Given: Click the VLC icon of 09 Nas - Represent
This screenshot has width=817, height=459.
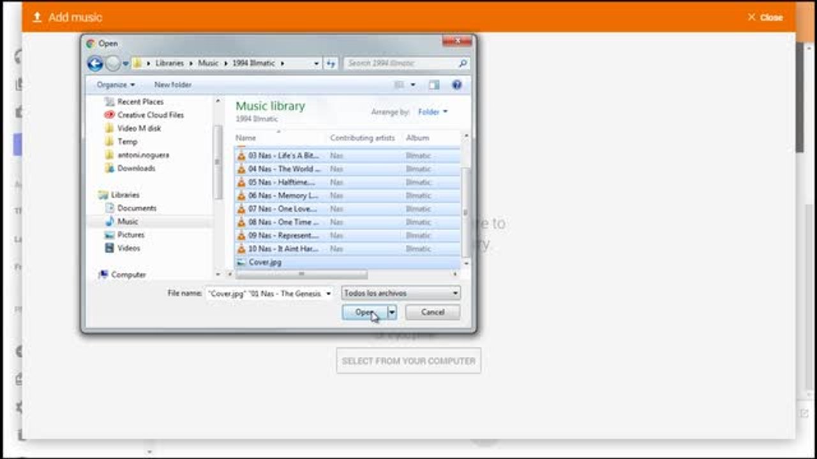Looking at the screenshot, I should pos(241,236).
